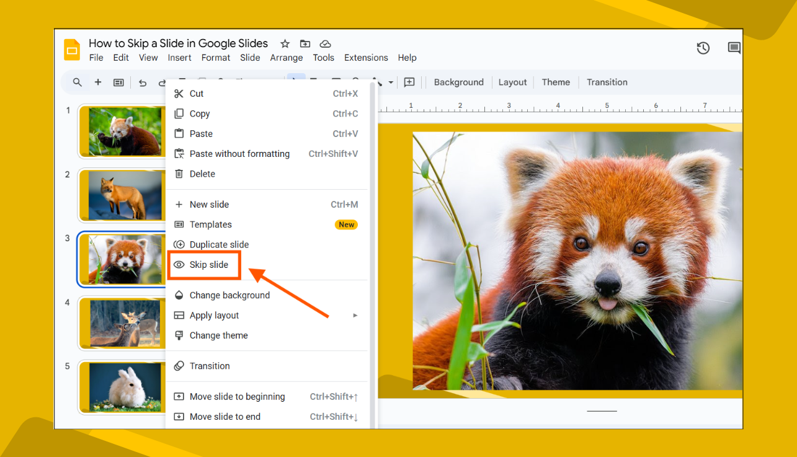Image resolution: width=797 pixels, height=457 pixels.
Task: Check the cloud save status icon
Action: pyautogui.click(x=325, y=43)
